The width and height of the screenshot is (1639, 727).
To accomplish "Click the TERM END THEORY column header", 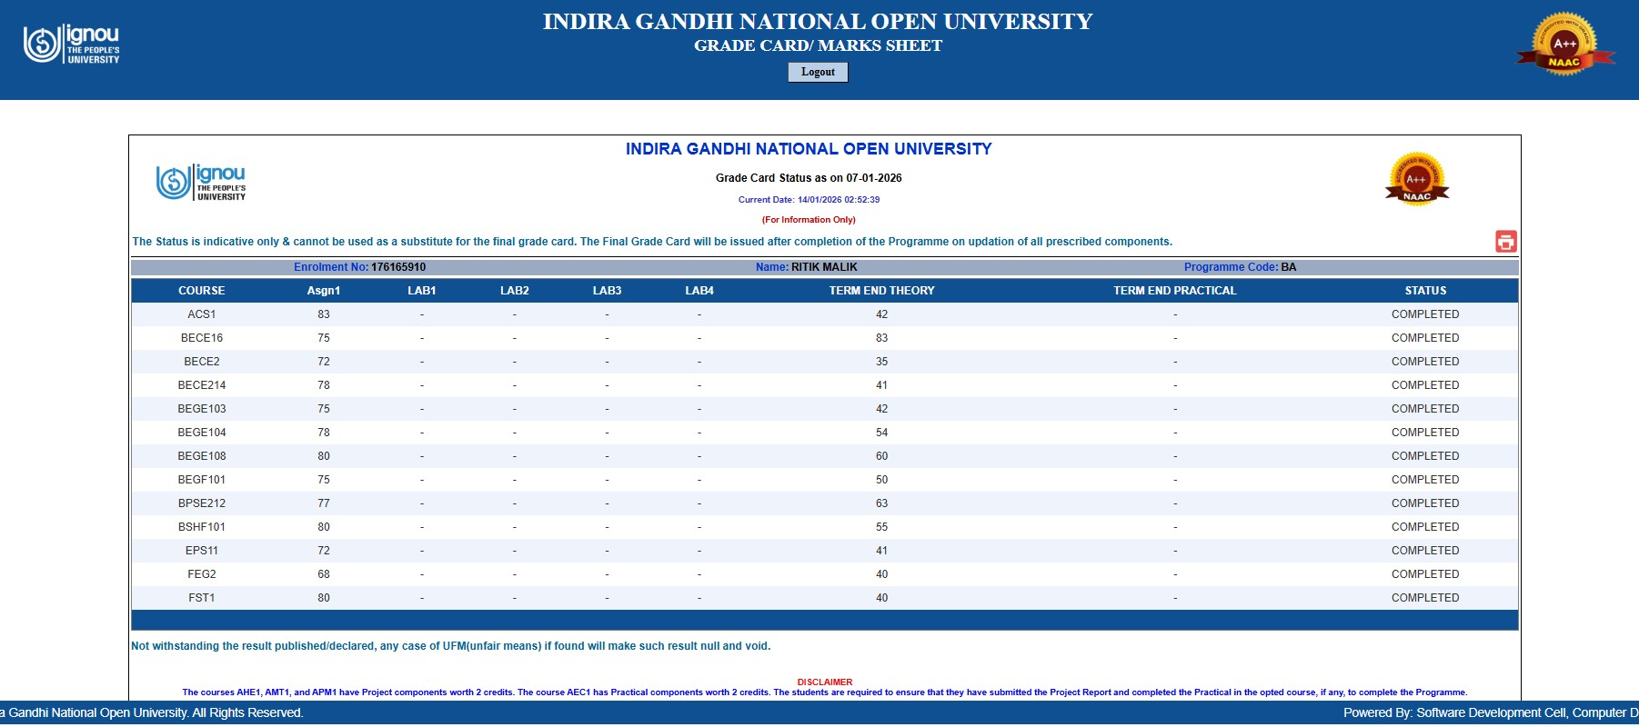I will pyautogui.click(x=881, y=291).
